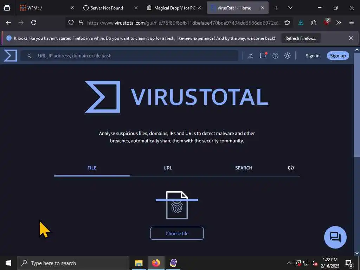Open the Windows Start menu

tap(8, 263)
